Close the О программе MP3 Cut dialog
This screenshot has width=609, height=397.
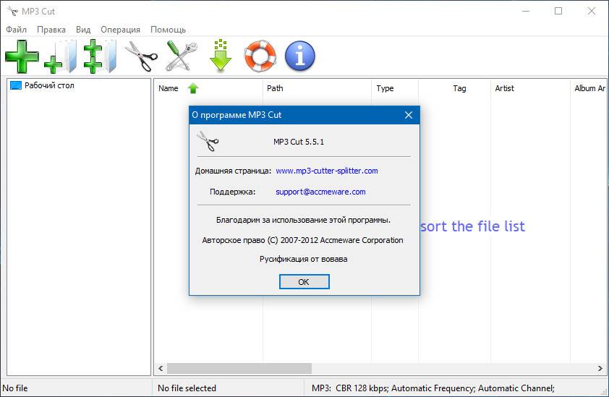[408, 115]
